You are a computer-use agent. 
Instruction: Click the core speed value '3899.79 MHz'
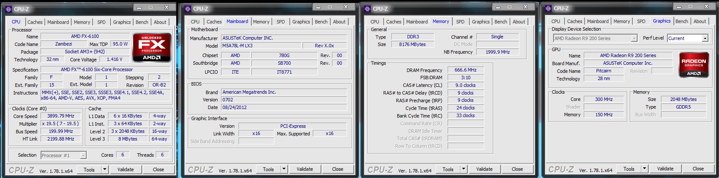(61, 116)
